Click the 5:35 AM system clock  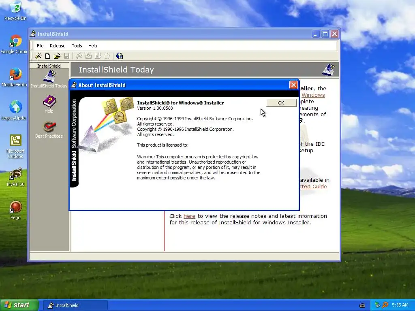click(x=400, y=305)
